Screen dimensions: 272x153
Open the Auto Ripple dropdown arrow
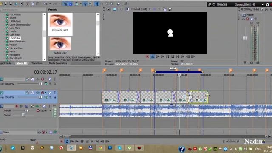pos(81,4)
